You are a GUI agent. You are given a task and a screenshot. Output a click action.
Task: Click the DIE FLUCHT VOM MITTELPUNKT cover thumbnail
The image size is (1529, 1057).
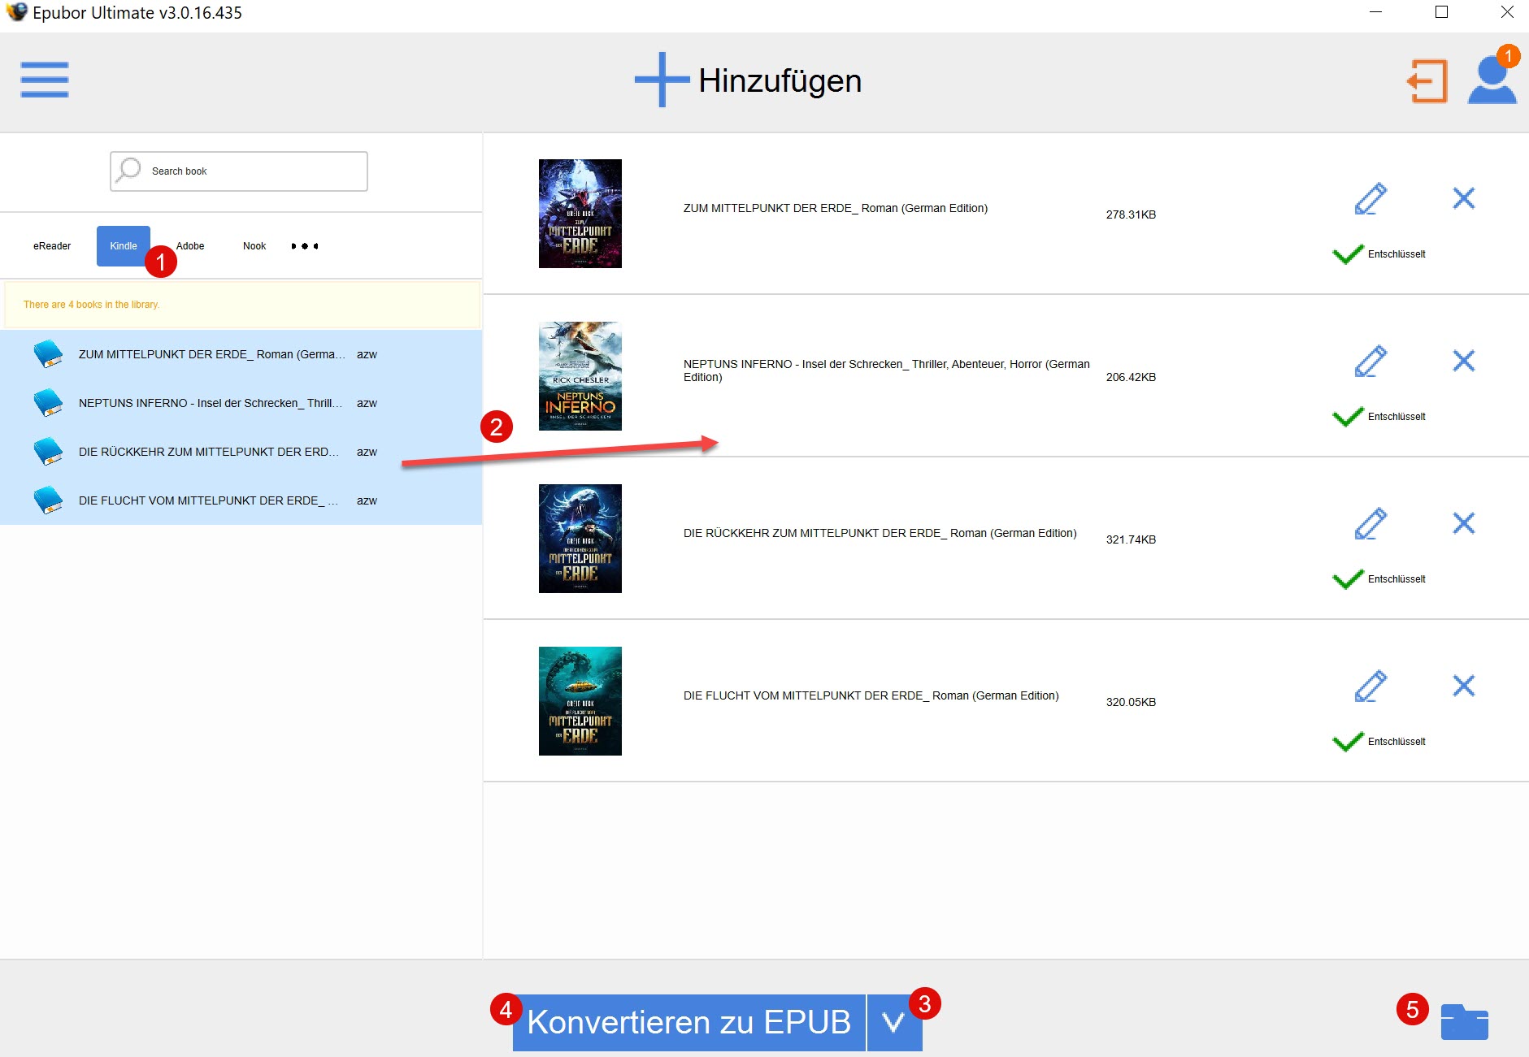pyautogui.click(x=580, y=701)
